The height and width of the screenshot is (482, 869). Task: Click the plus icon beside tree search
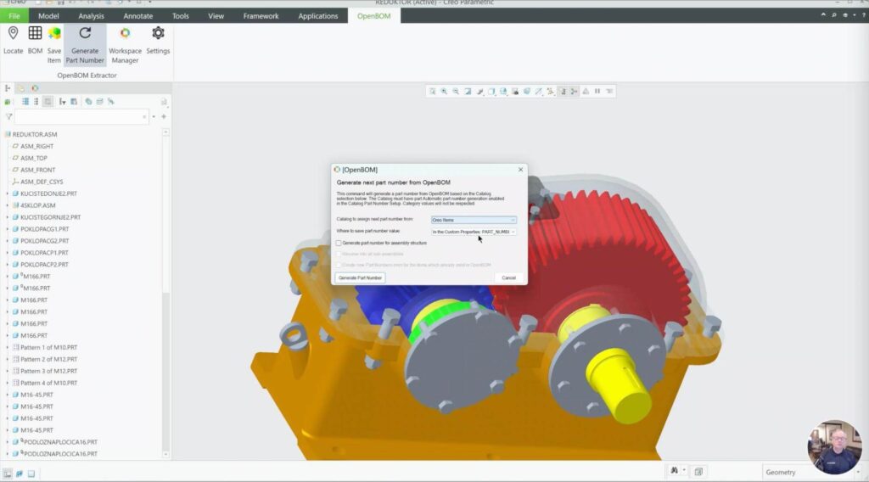[164, 117]
